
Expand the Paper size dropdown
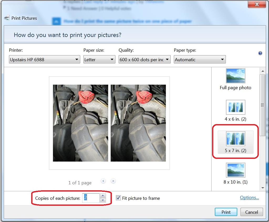pyautogui.click(x=112, y=59)
